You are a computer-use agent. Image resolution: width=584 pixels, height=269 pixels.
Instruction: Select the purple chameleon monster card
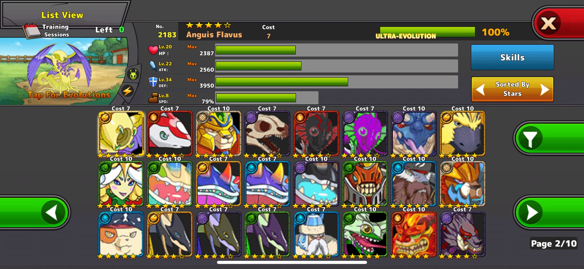pos(365,134)
